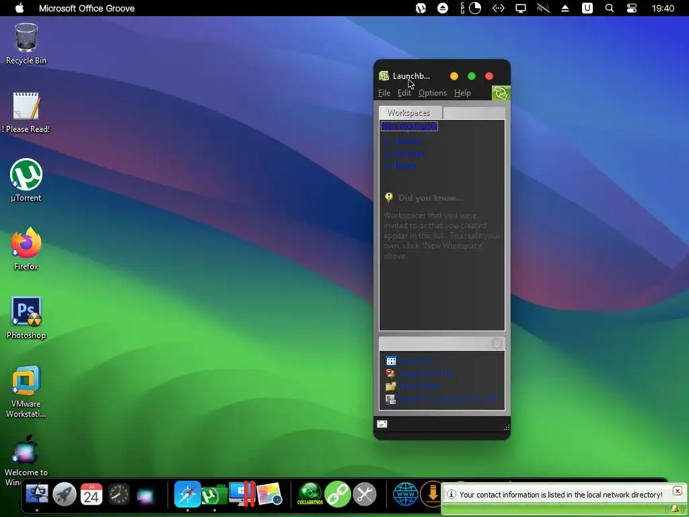Click the suppress alerts red-circle icon
This screenshot has width=689, height=517.
391,374
